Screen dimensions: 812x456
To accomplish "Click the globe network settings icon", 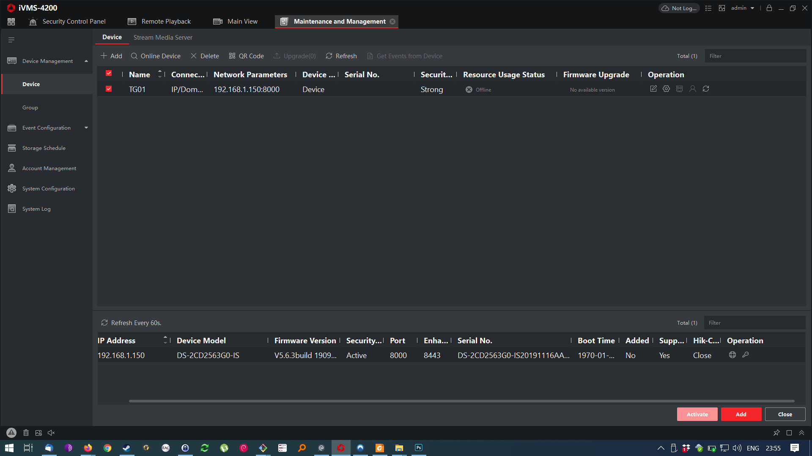I will pos(732,355).
